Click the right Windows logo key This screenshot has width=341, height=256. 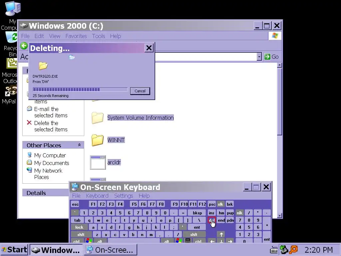coord(179,241)
